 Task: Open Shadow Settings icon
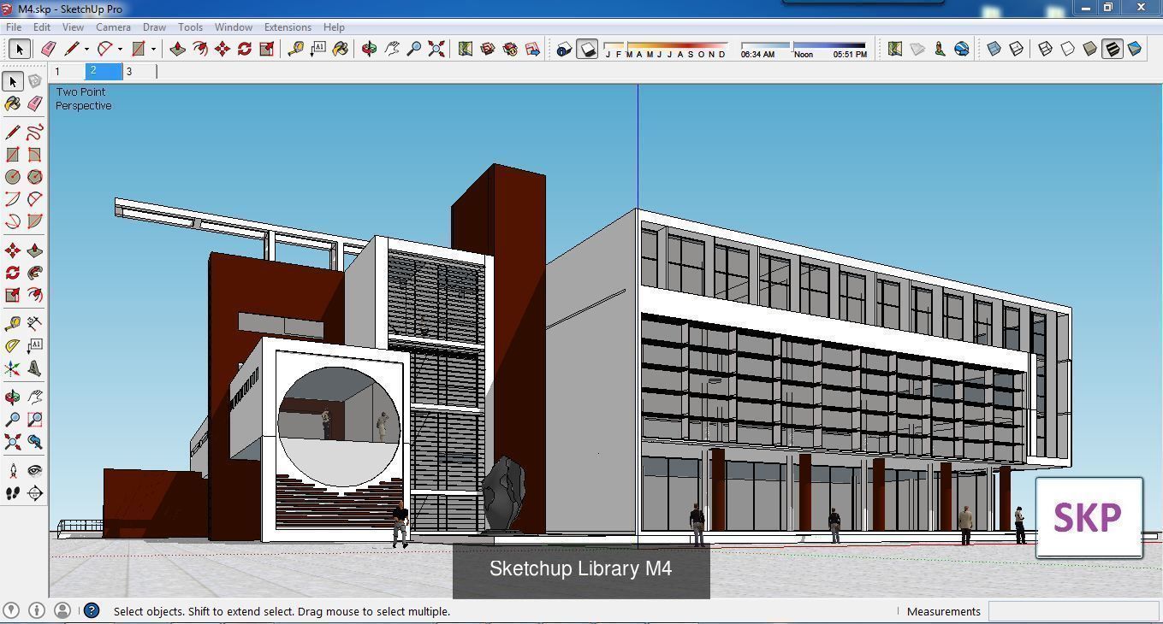click(x=564, y=49)
